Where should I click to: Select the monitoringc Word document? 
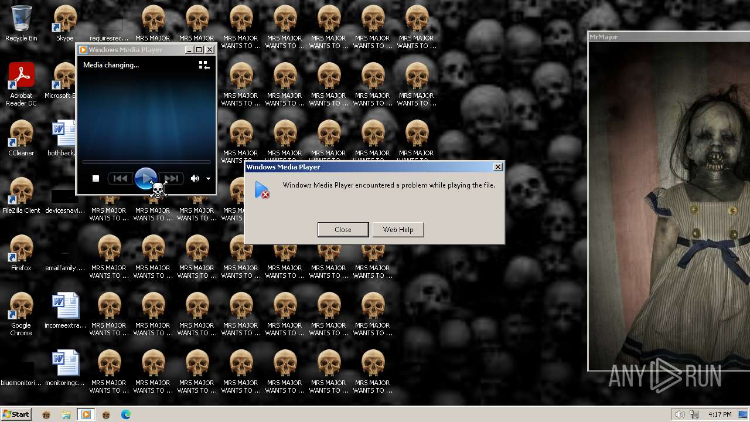[65, 368]
